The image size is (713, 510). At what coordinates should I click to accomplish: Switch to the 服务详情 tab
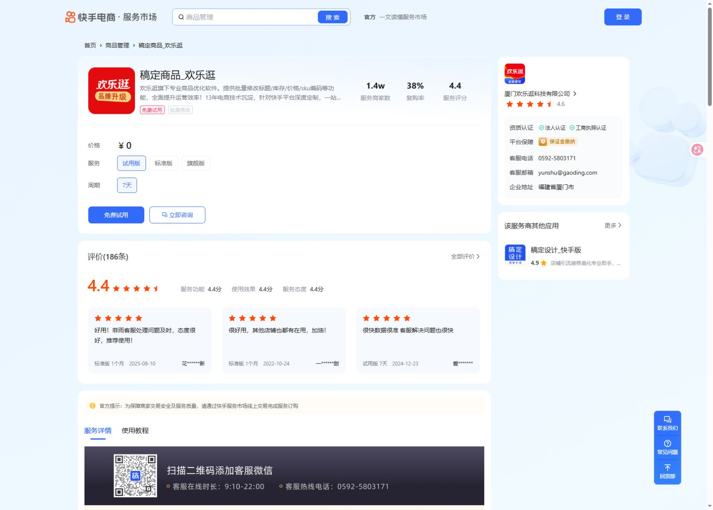(98, 431)
